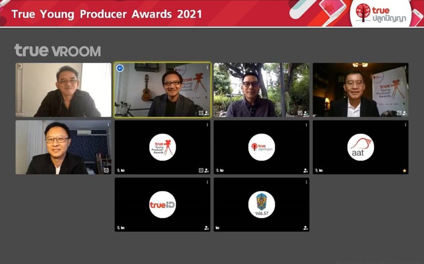This screenshot has width=424, height=264.
Task: Click the aat shell logo avatar
Action: coord(360,147)
